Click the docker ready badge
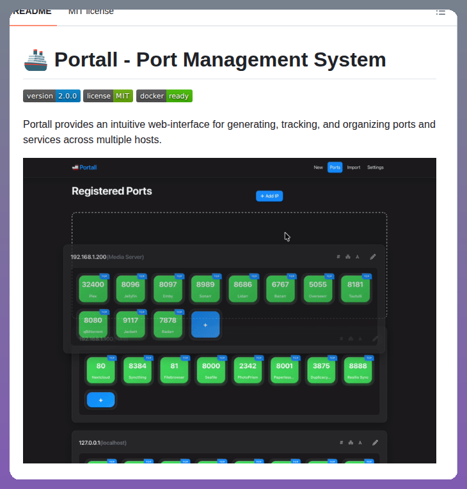 click(164, 96)
